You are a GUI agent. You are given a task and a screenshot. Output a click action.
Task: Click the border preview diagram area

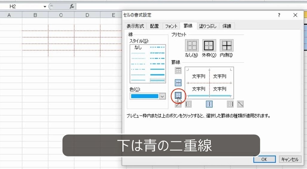point(209,83)
